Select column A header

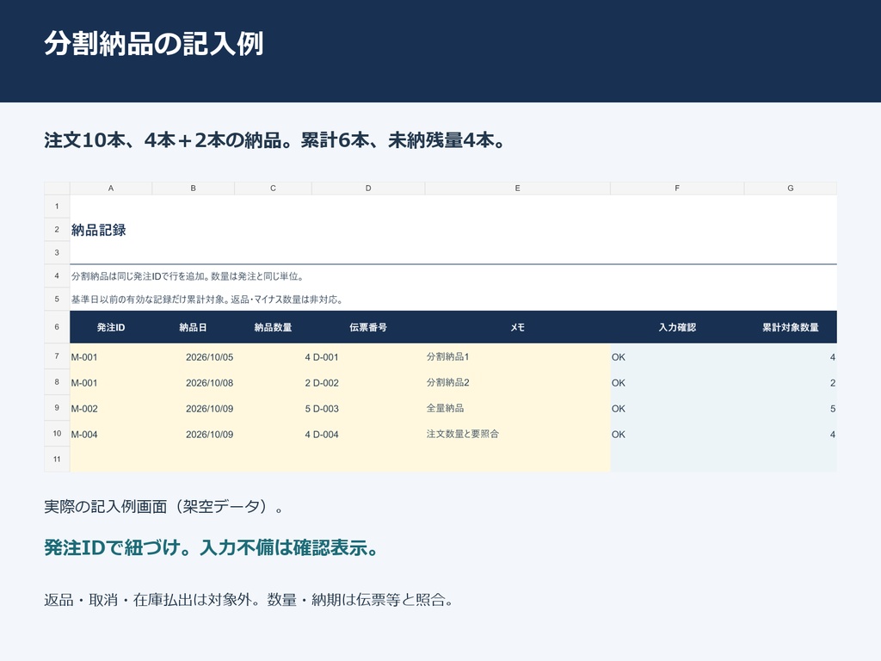tap(111, 188)
